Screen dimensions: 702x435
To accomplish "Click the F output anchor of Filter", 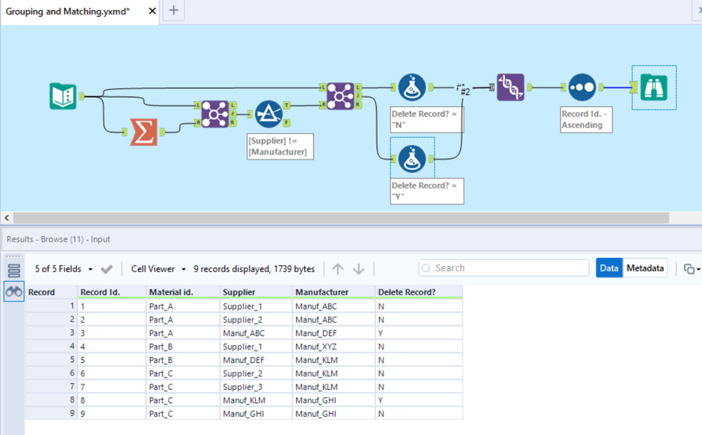I will coord(287,122).
